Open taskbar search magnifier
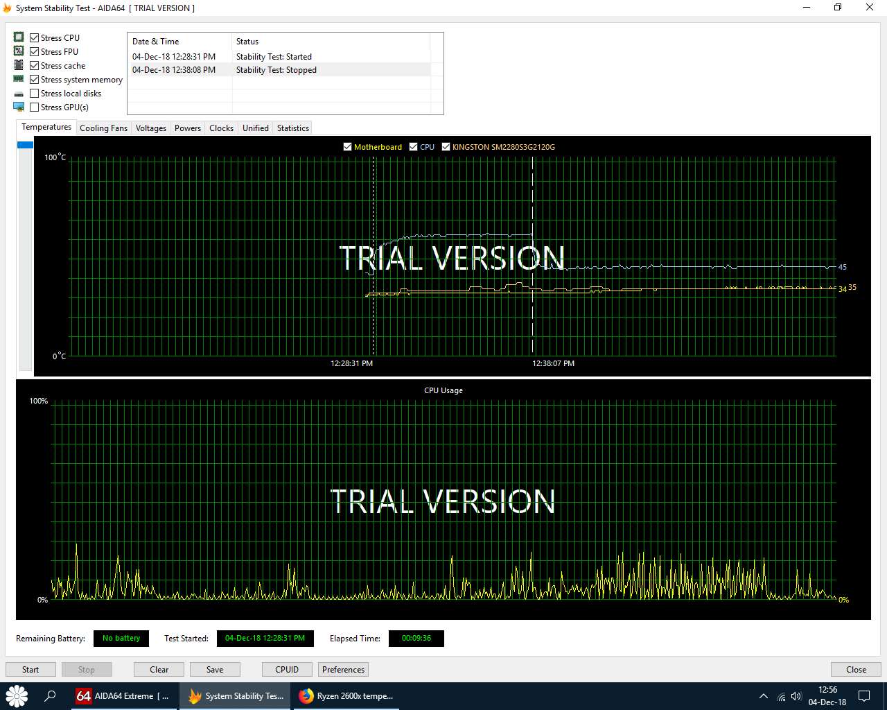 50,696
